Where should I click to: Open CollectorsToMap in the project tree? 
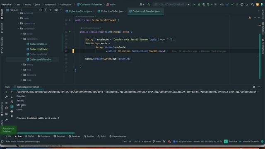coord(39,49)
